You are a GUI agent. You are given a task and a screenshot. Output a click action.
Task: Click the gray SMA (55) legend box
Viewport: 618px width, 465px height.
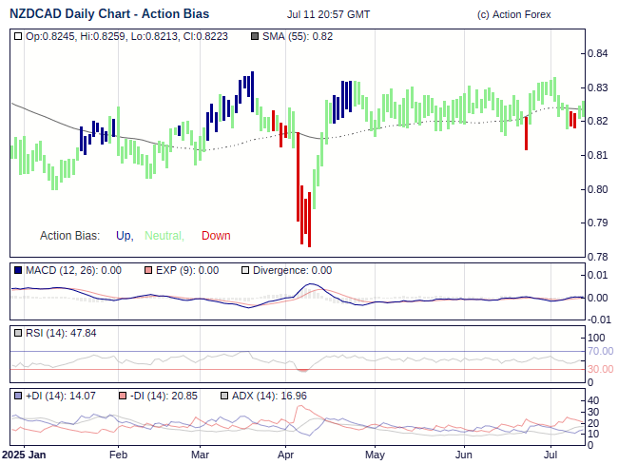254,36
